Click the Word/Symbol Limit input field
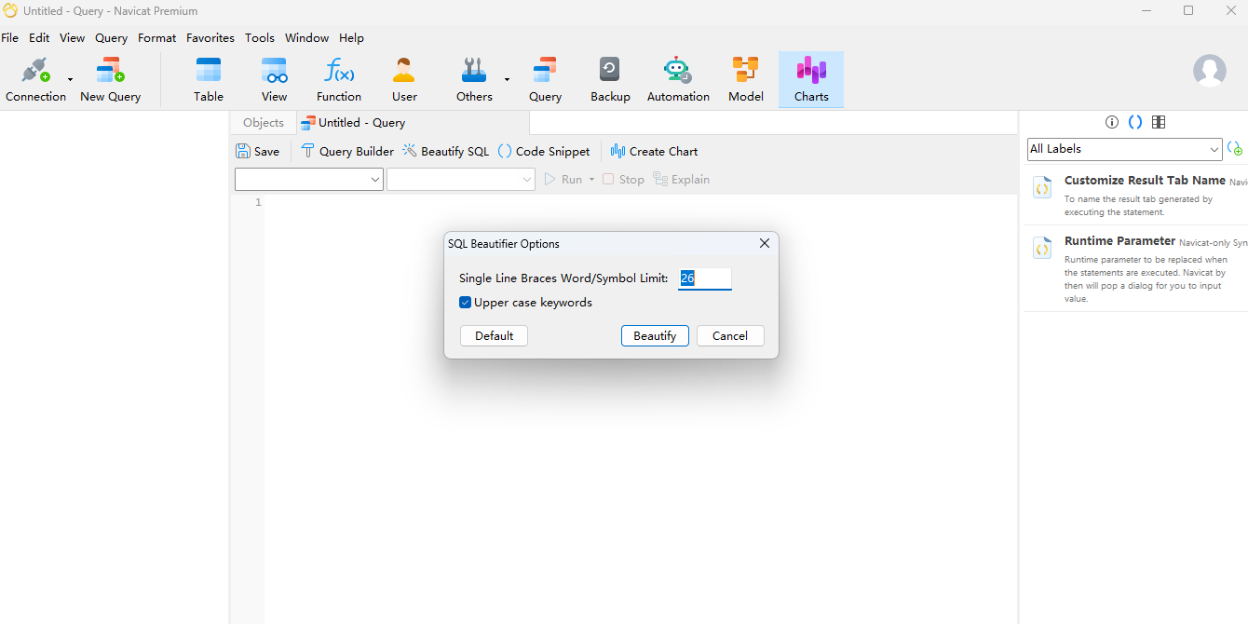 click(x=705, y=278)
